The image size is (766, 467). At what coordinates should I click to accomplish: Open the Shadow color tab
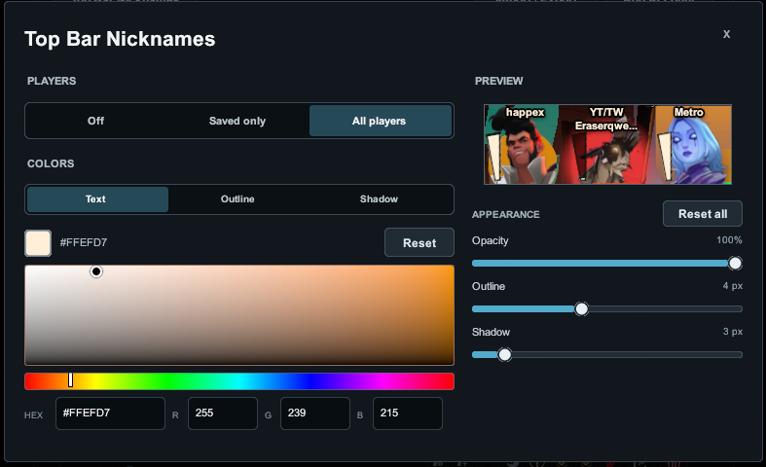coord(379,199)
